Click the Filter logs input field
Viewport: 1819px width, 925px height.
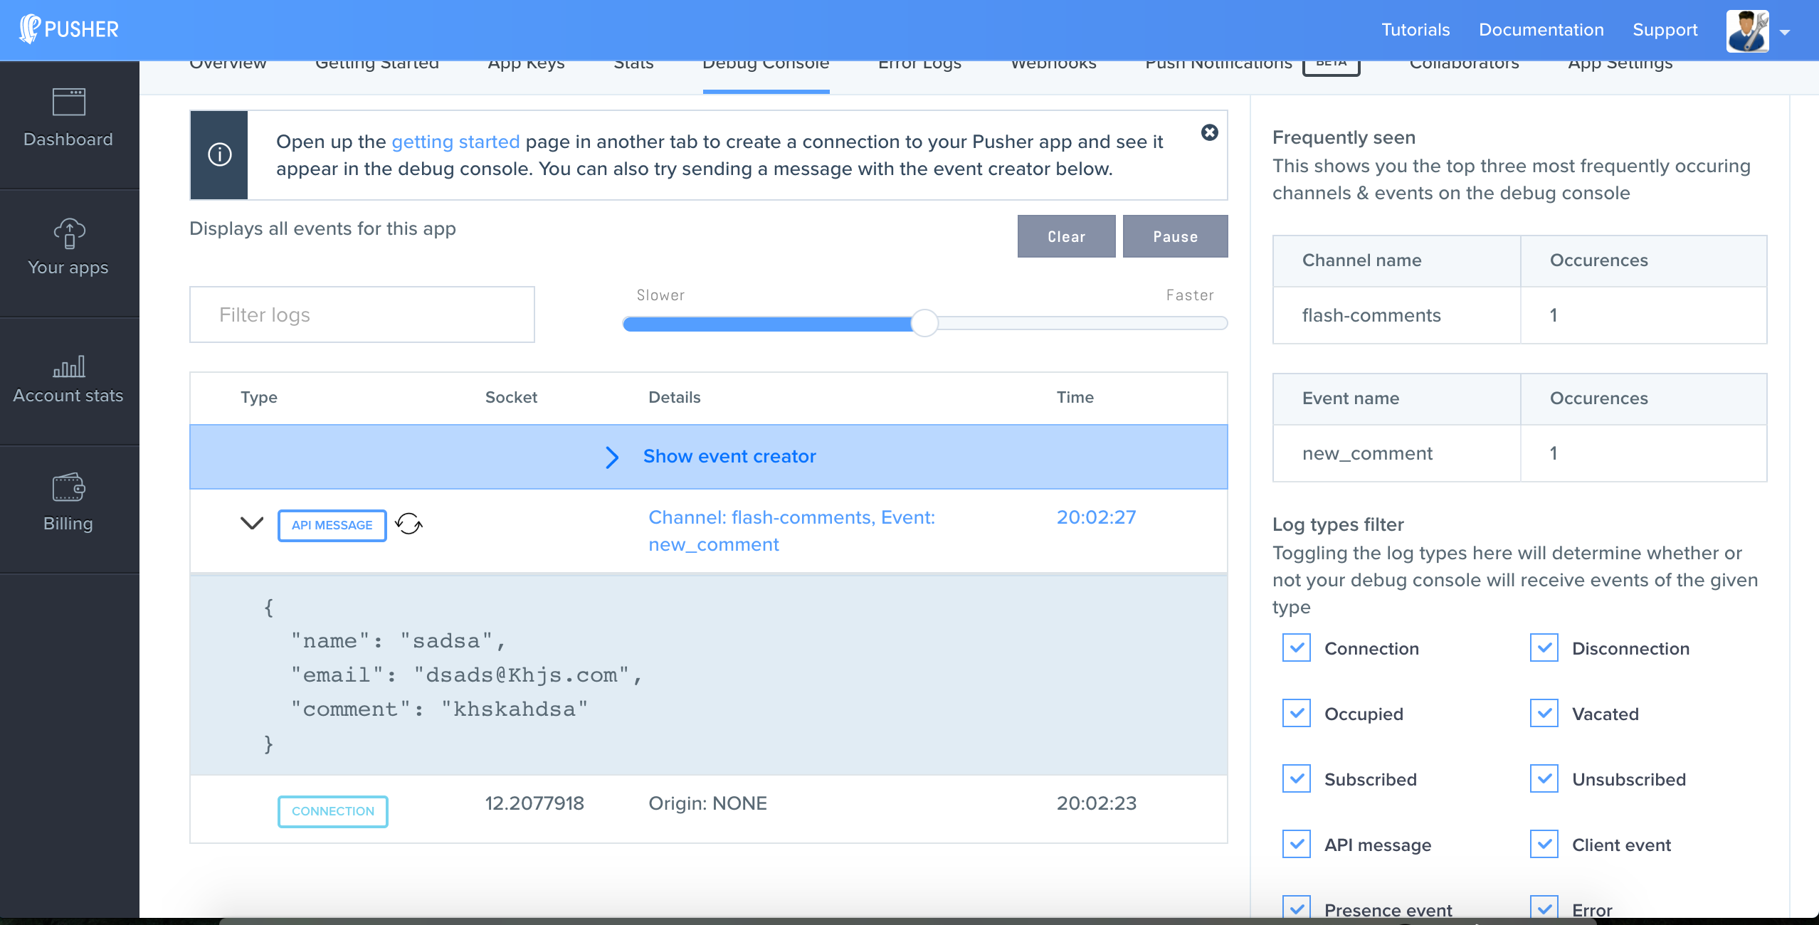(362, 314)
